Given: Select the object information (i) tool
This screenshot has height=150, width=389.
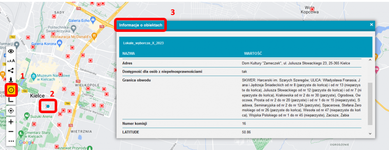Looking at the screenshot, I should [x=11, y=90].
